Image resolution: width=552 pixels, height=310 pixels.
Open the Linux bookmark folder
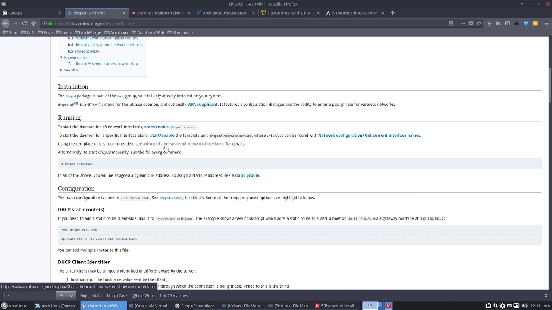[64, 32]
